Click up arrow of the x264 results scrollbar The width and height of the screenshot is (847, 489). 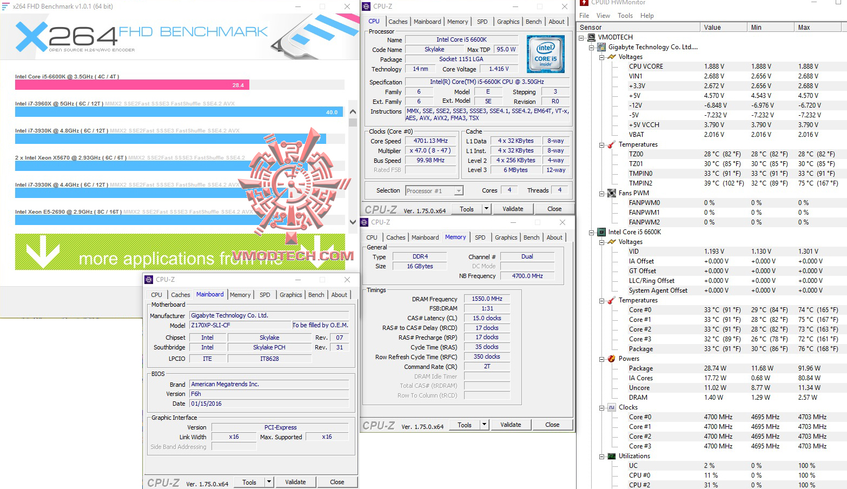(353, 112)
